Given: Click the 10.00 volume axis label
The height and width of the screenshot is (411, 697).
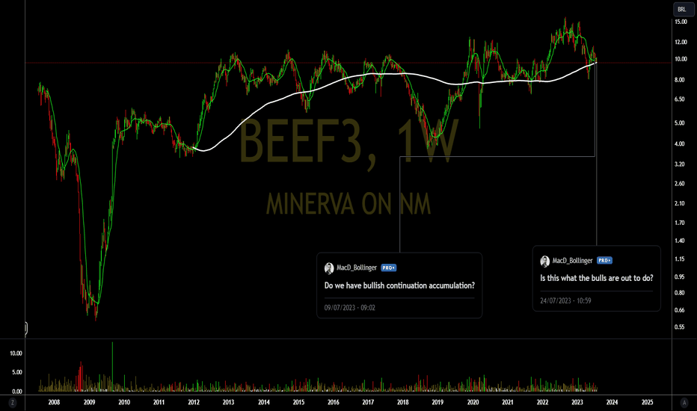Looking at the screenshot, I should click(16, 353).
